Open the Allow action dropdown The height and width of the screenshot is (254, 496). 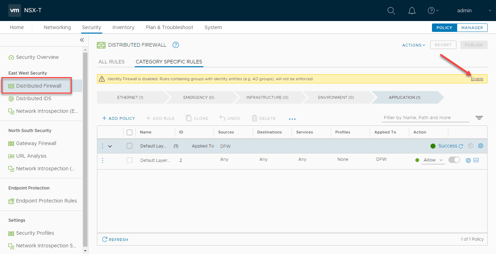pyautogui.click(x=433, y=160)
